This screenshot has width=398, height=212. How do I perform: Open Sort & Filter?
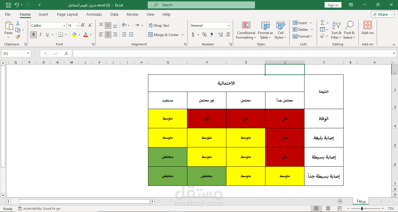(337, 30)
